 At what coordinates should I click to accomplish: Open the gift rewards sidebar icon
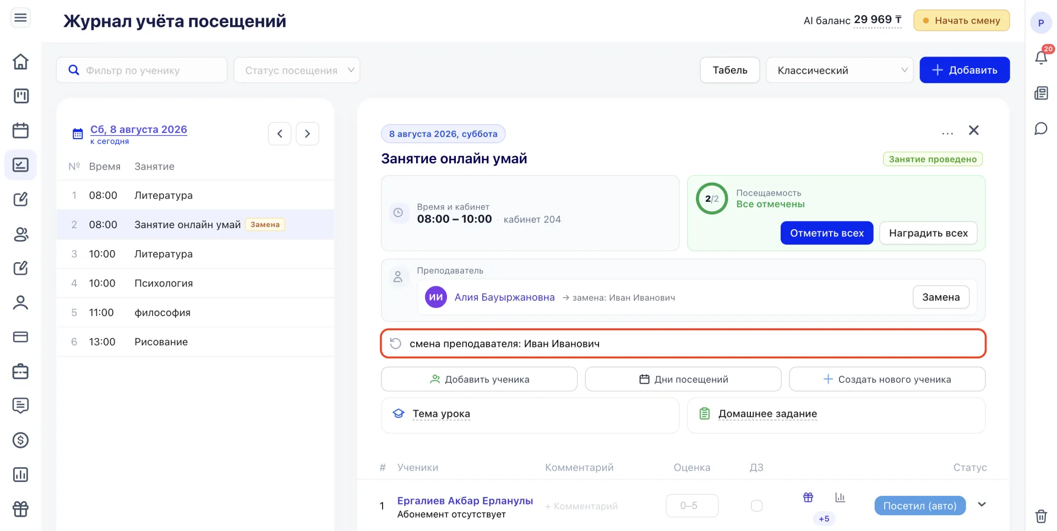(20, 509)
